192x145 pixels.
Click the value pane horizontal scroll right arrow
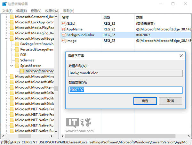tap(189, 136)
